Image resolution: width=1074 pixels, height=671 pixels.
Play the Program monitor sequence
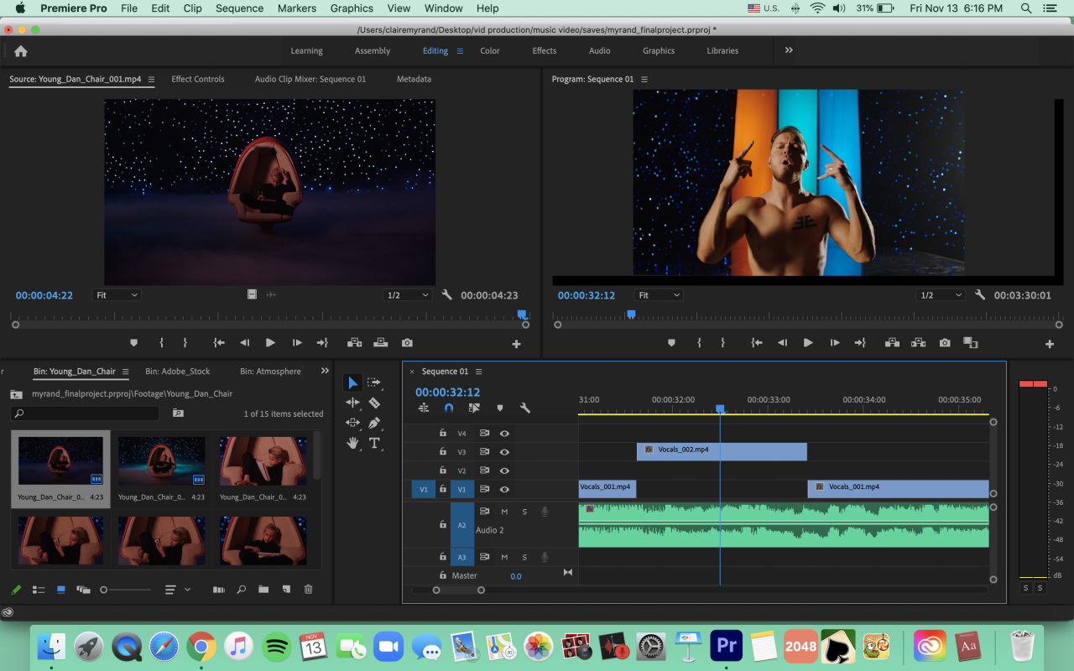click(x=808, y=343)
